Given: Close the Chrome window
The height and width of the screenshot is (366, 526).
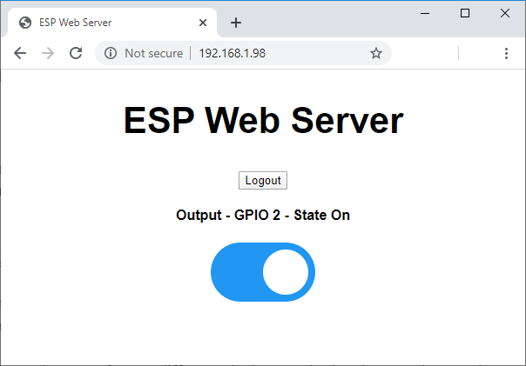Looking at the screenshot, I should pos(505,12).
